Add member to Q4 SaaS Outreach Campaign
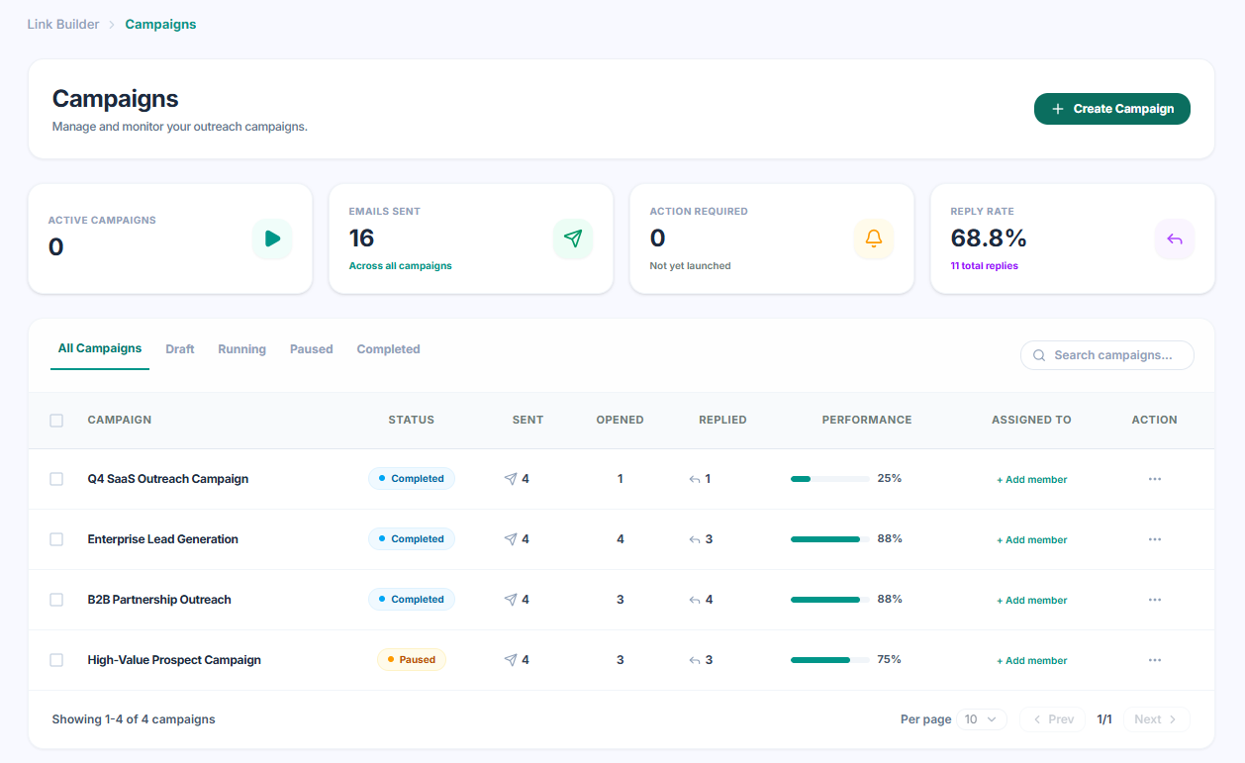 pyautogui.click(x=1032, y=480)
